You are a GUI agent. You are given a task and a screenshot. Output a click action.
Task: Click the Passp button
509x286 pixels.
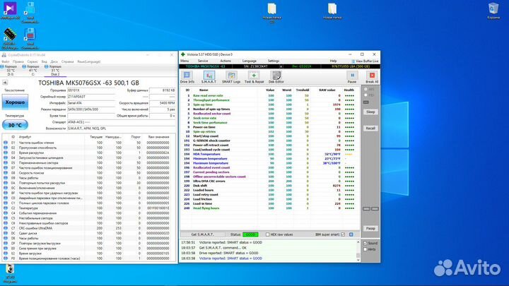[370, 229]
